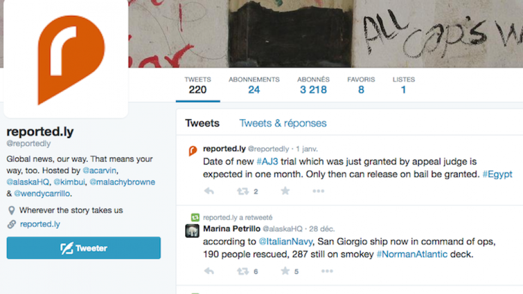Open the Listes tab showing 1
Screen dimensions: 523x294
(404, 85)
